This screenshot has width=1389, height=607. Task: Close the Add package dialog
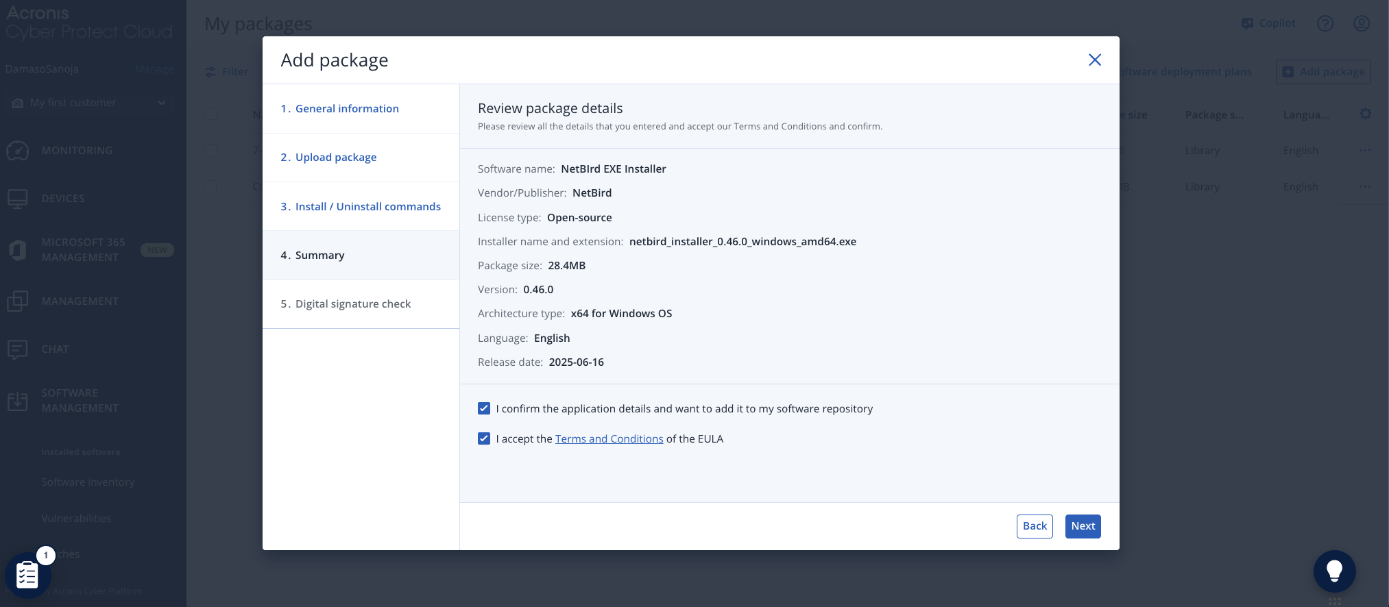click(1094, 60)
